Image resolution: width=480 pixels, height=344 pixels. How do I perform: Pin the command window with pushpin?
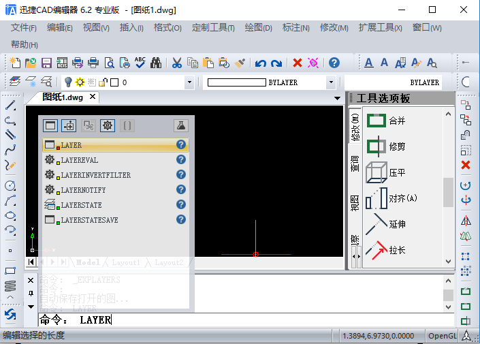[31, 294]
